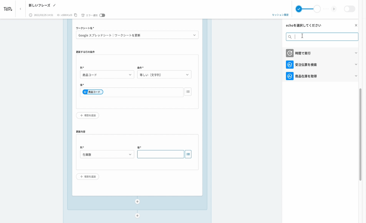
Task: Open the 条件 dropdown showing 等しい（文字列）
Action: pos(164,75)
